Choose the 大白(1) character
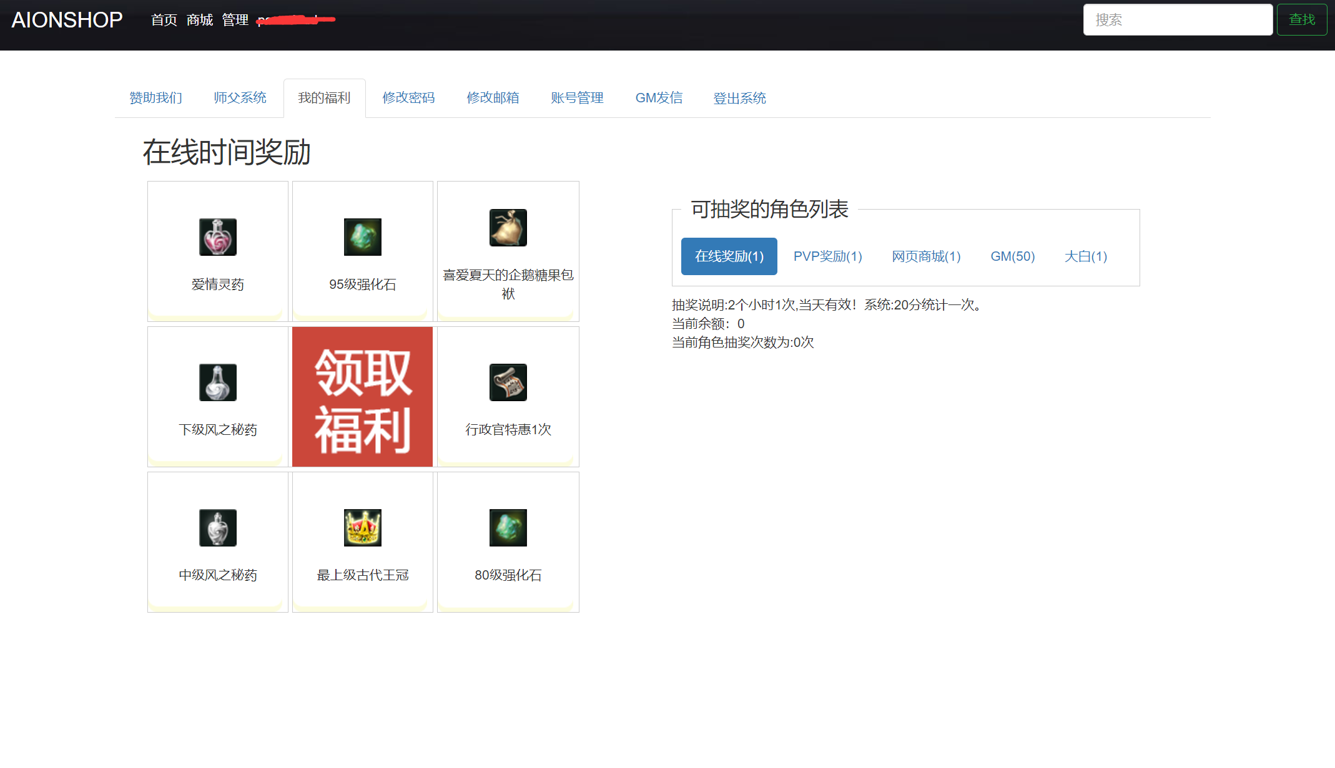The width and height of the screenshot is (1335, 768). point(1085,256)
